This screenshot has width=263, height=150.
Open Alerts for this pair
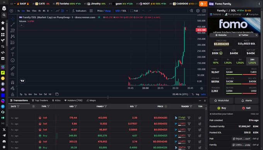click(x=247, y=101)
